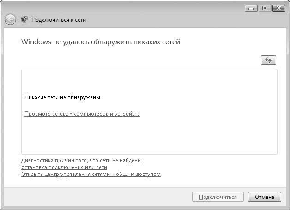Click the Подключиться button

pyautogui.click(x=218, y=197)
